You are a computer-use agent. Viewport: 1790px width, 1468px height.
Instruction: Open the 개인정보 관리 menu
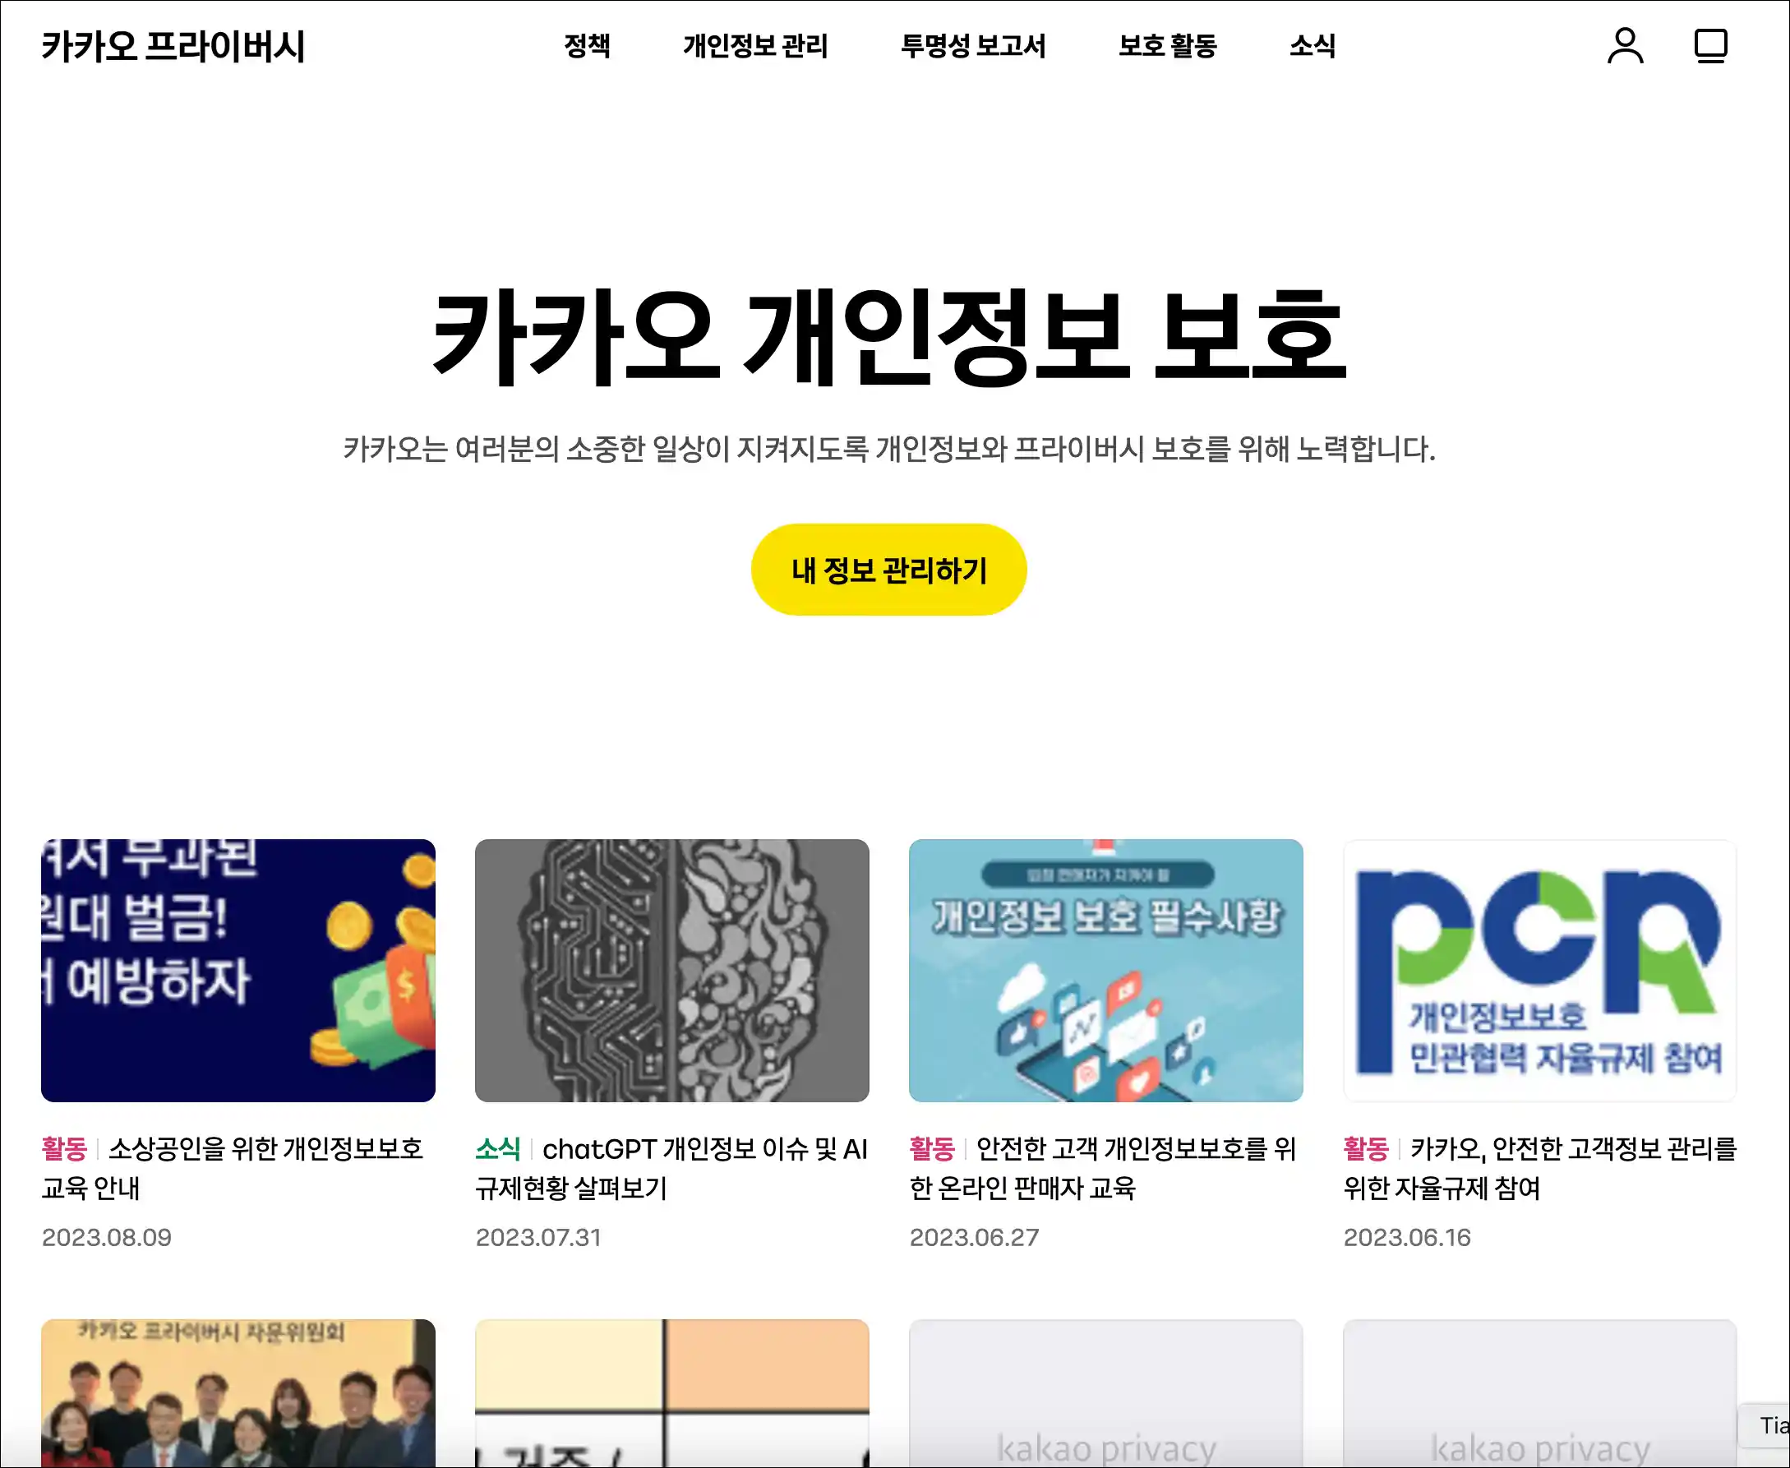755,46
